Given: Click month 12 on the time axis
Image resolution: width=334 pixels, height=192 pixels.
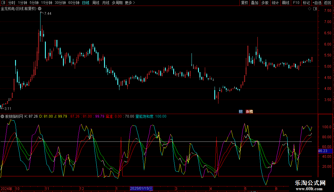Looking at the screenshot, I should pos(82,188).
